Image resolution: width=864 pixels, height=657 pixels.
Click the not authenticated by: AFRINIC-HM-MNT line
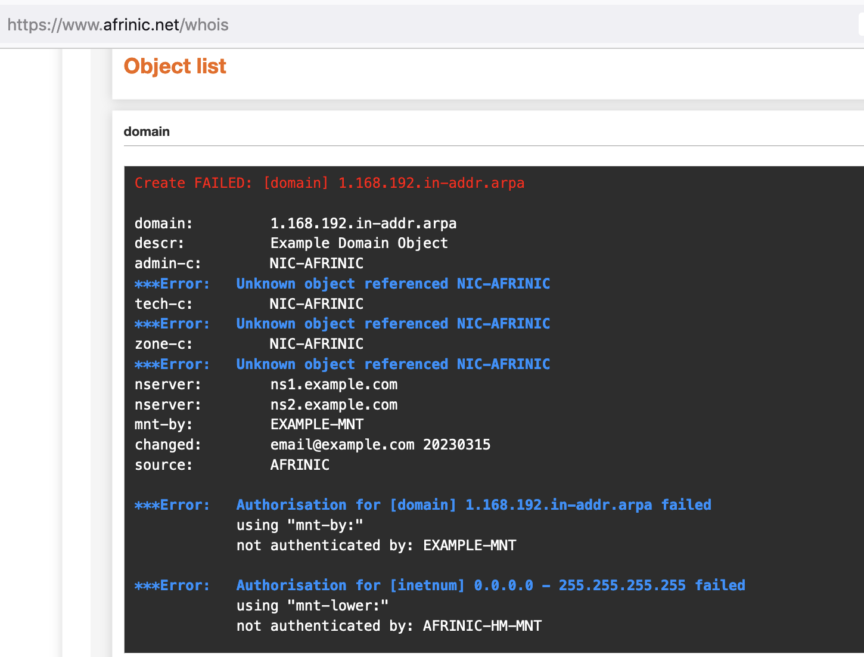389,626
